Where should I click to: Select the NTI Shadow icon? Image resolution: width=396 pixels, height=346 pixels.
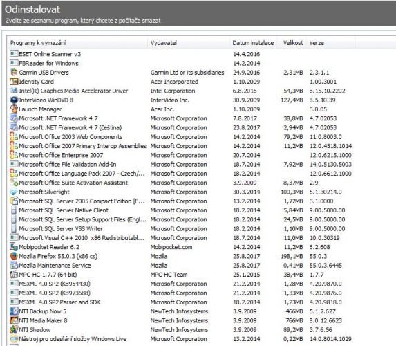pos(14,329)
